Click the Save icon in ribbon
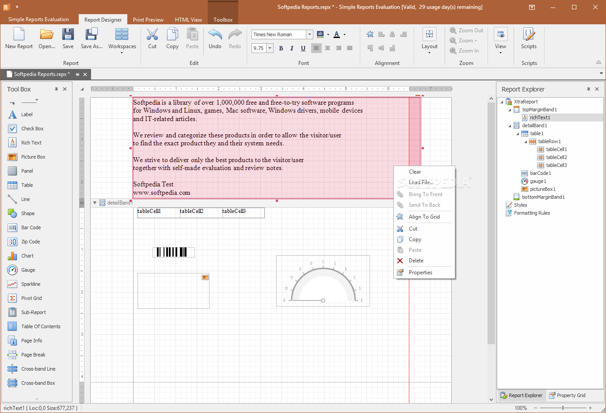This screenshot has width=606, height=413. 68,34
